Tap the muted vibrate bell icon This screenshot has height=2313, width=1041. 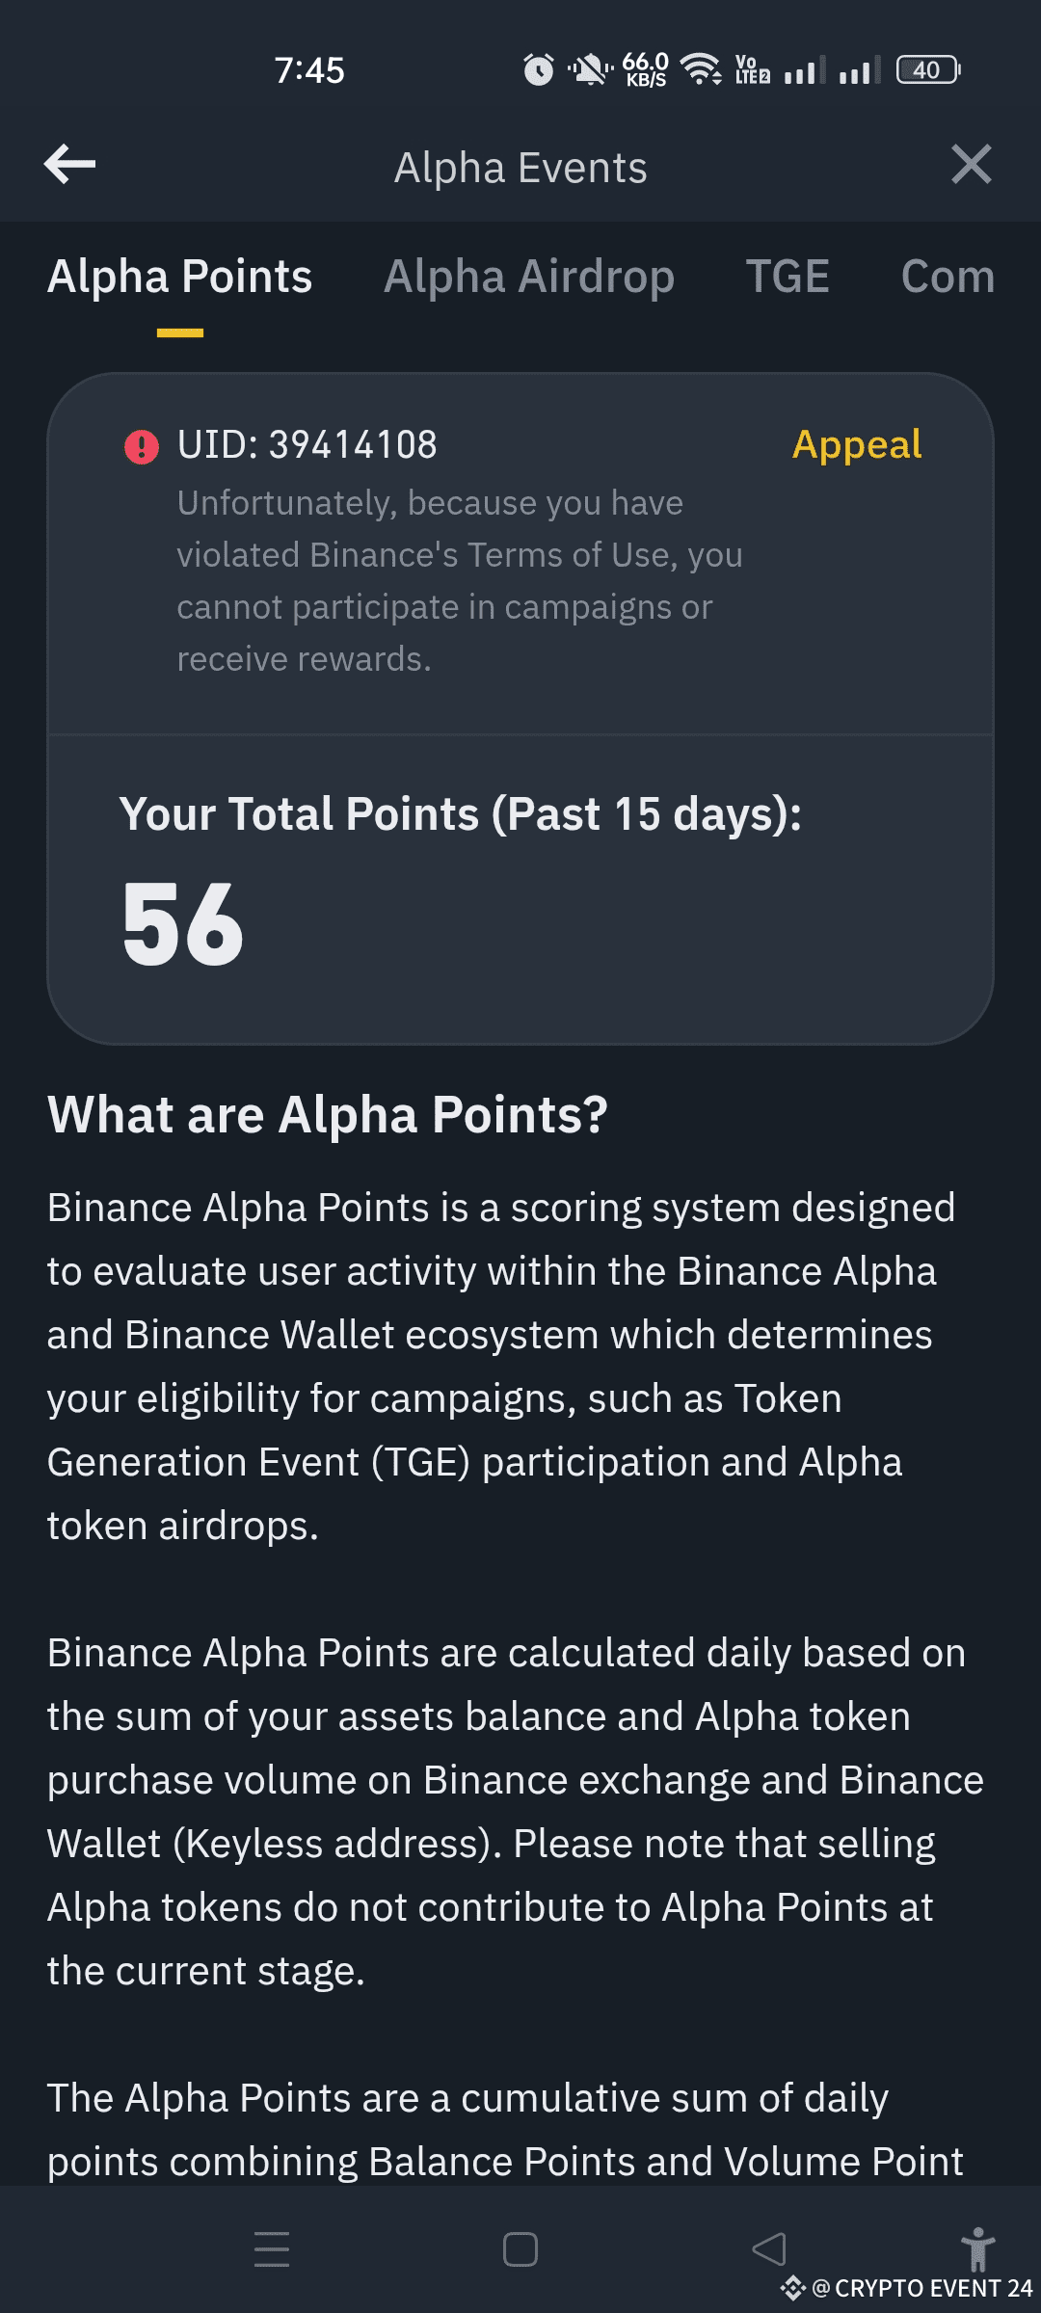tap(590, 69)
